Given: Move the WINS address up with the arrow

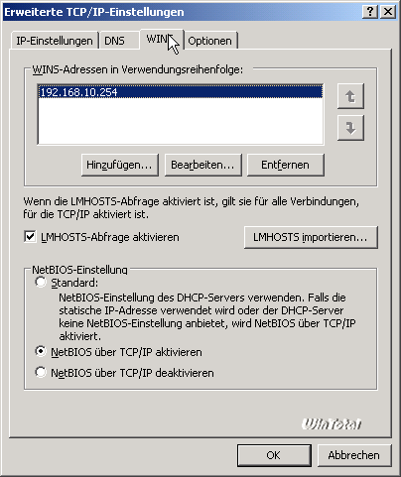Looking at the screenshot, I should point(350,96).
